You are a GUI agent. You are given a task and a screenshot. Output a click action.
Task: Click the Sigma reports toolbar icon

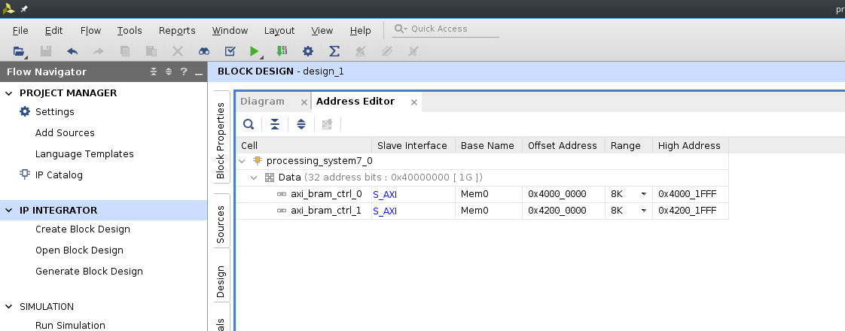point(334,51)
